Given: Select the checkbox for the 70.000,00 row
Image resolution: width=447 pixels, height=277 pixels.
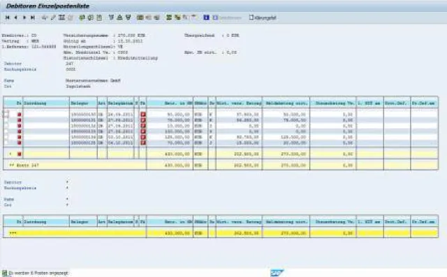Looking at the screenshot, I should coord(6,143).
